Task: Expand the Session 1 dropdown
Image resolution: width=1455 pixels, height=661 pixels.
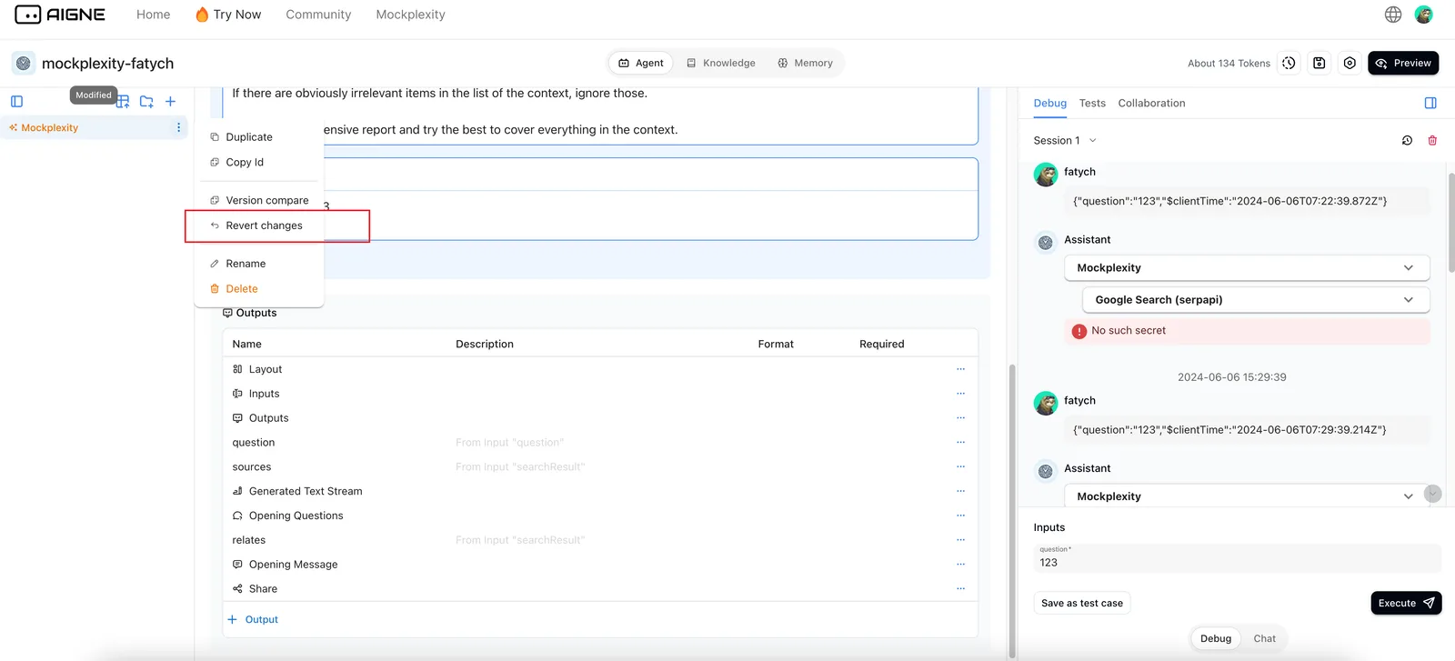Action: [1066, 141]
